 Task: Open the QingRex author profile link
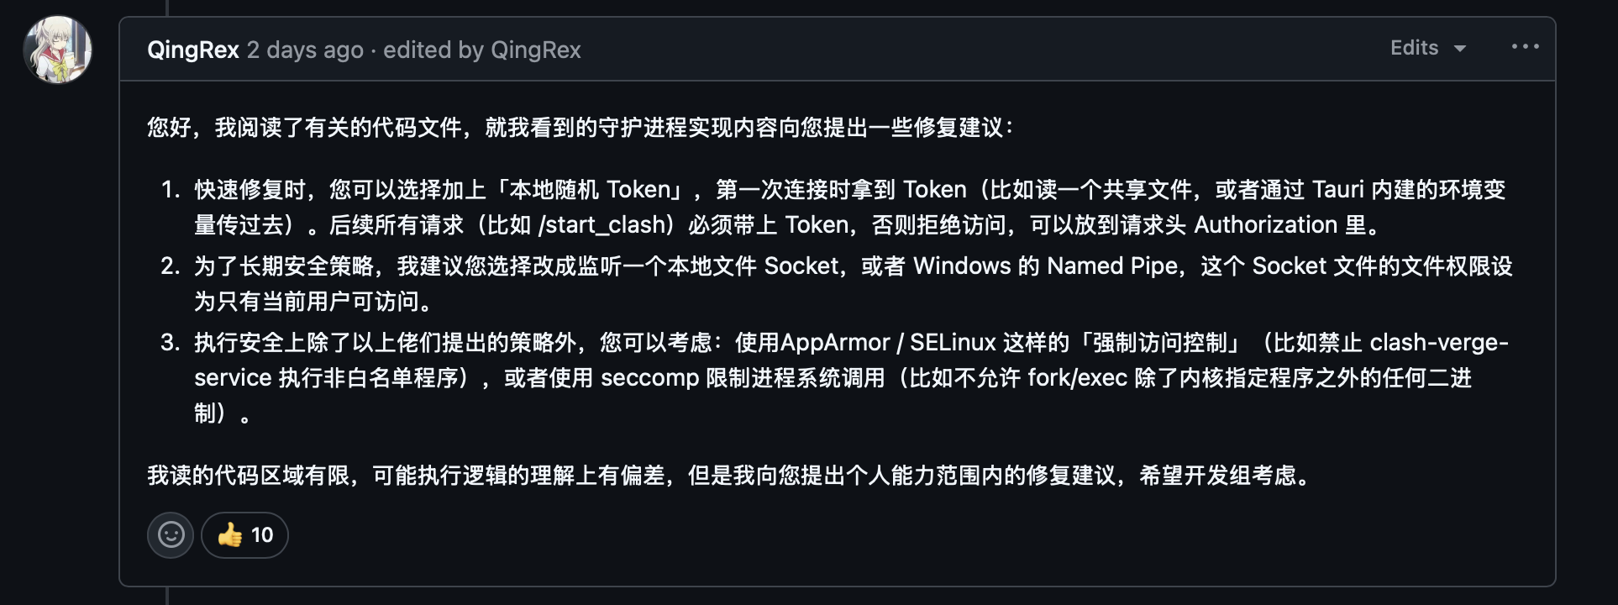193,50
